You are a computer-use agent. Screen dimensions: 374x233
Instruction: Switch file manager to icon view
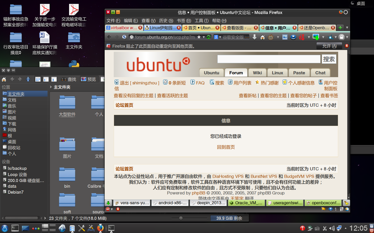(38, 79)
